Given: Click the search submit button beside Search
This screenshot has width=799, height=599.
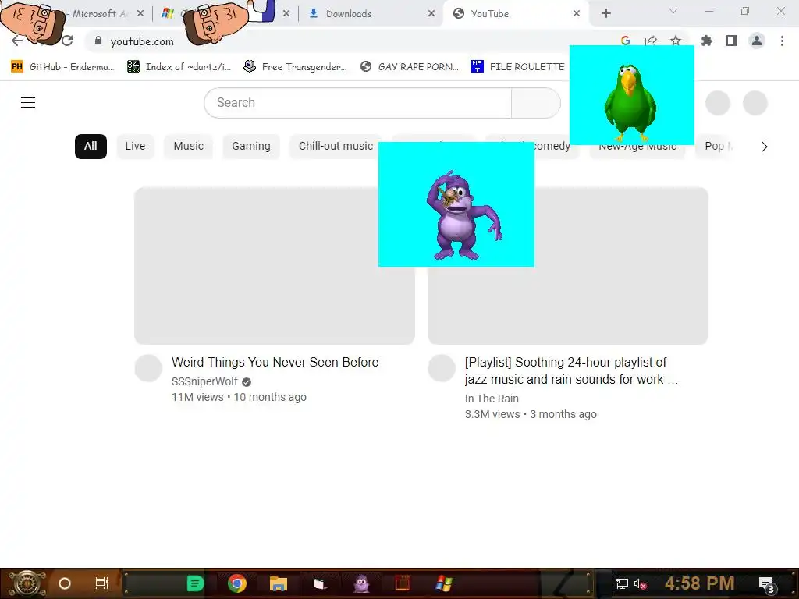Looking at the screenshot, I should click(536, 102).
